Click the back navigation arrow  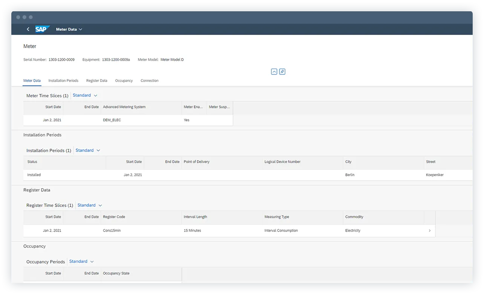coord(28,29)
